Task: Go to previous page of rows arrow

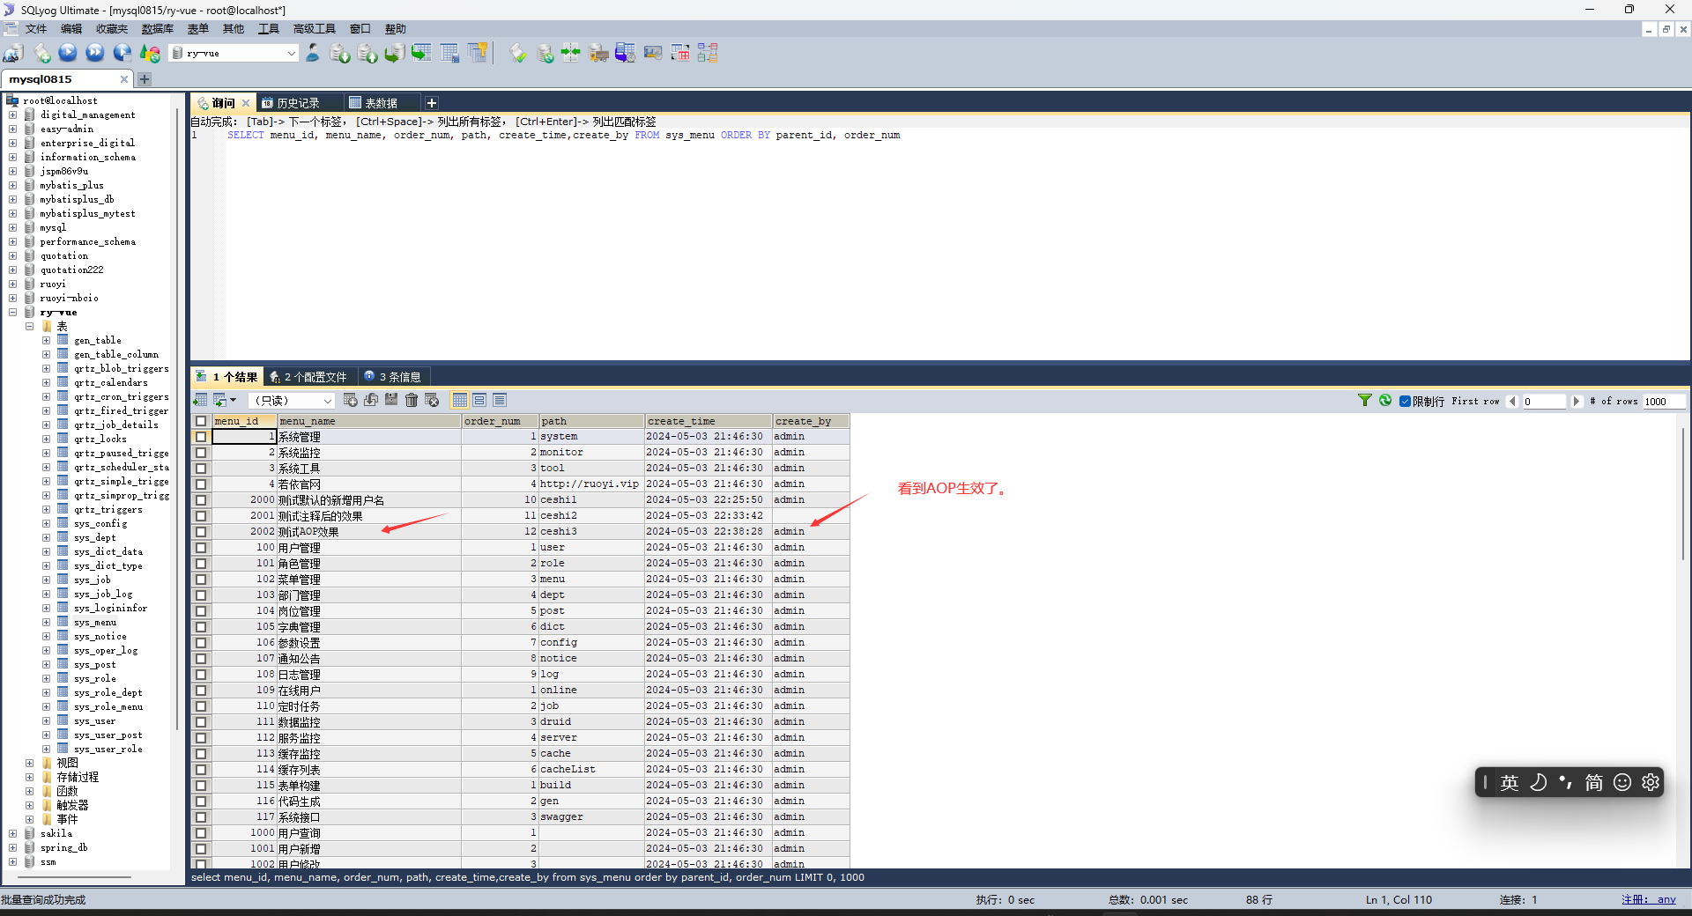Action: click(x=1512, y=402)
